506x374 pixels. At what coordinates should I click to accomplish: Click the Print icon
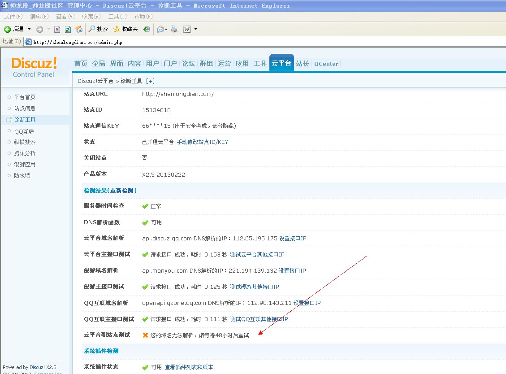click(174, 30)
